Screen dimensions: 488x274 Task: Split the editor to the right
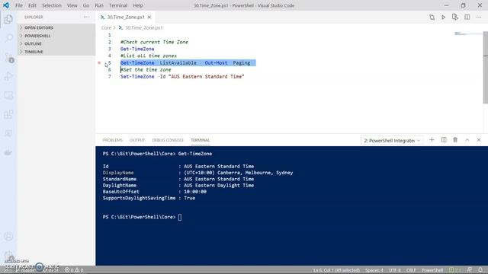467,17
